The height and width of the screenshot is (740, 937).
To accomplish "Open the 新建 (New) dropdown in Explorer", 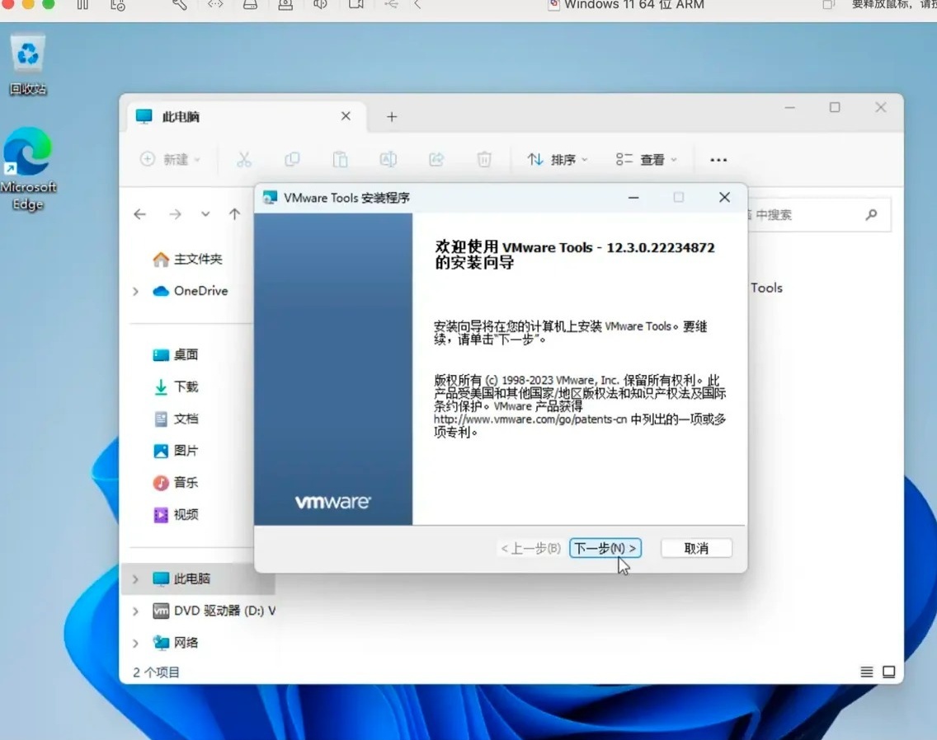I will point(170,160).
